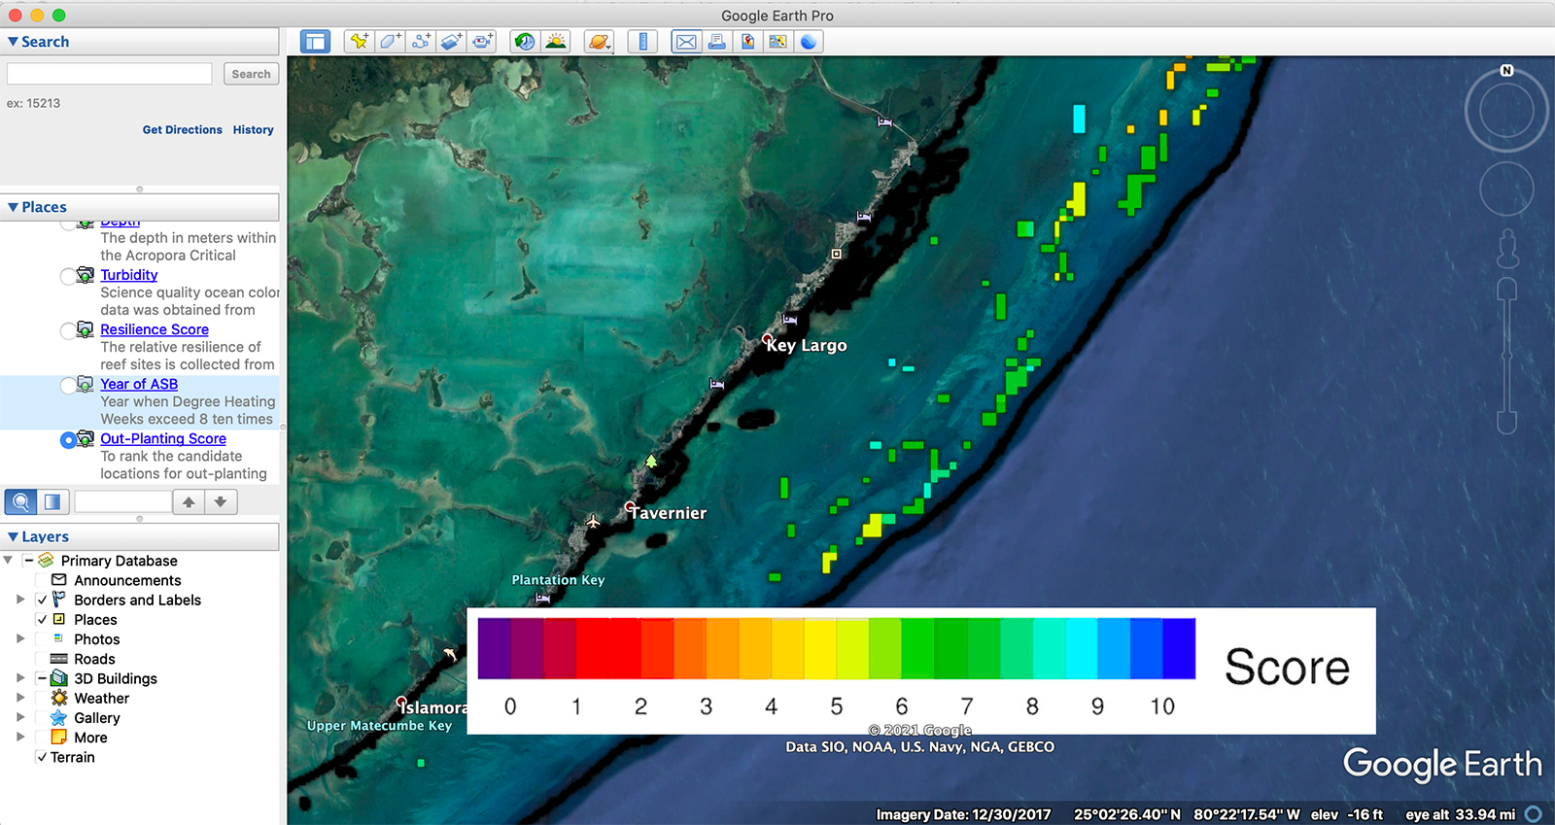Click the airport icon near Tavernier
1555x825 pixels.
coord(593,522)
